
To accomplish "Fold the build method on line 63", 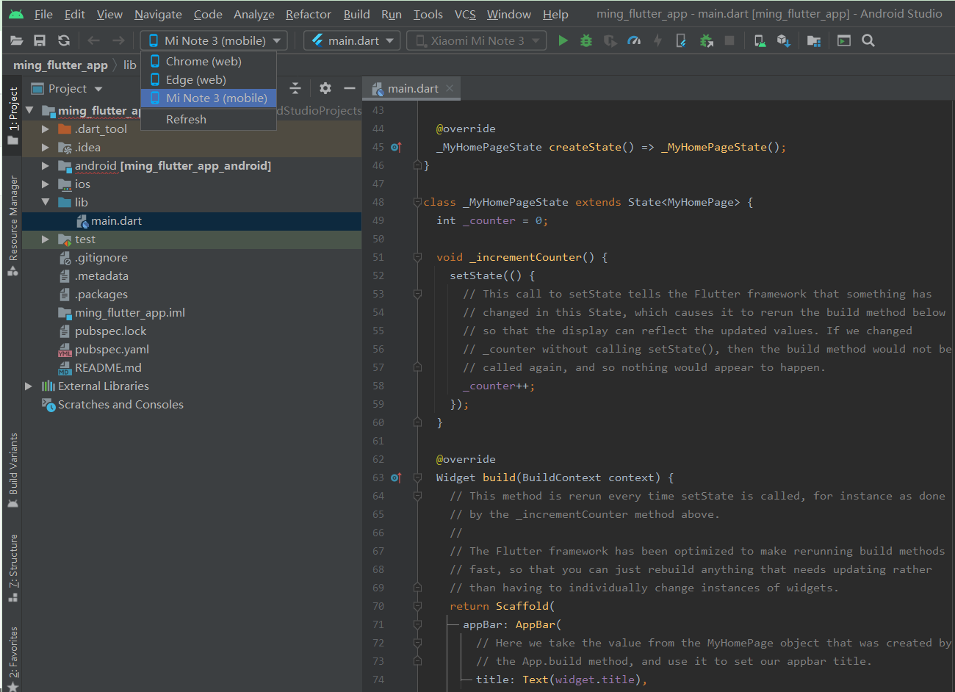I will [417, 477].
